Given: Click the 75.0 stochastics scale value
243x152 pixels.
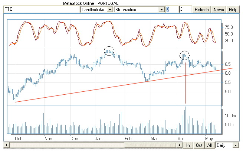Looking at the screenshot, I should [x=229, y=27].
